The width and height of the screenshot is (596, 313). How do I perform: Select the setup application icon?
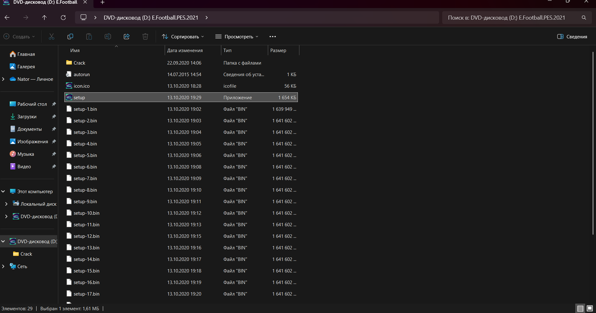click(x=69, y=97)
